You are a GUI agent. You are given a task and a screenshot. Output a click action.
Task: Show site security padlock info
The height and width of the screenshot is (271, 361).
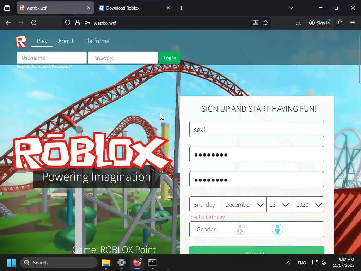(x=78, y=23)
